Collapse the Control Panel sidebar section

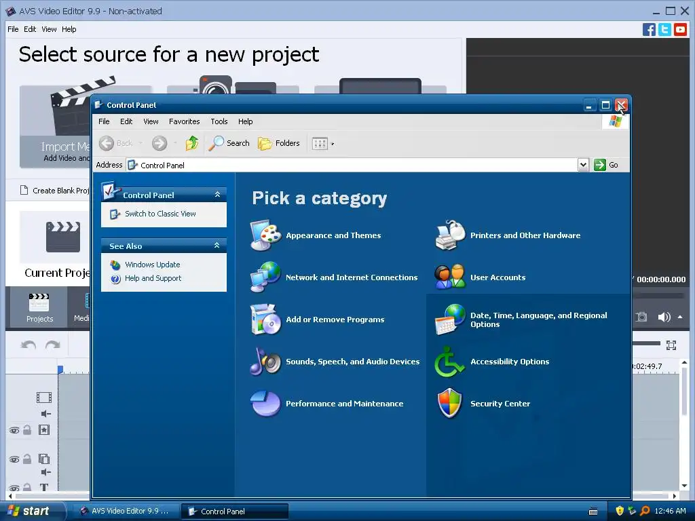217,195
